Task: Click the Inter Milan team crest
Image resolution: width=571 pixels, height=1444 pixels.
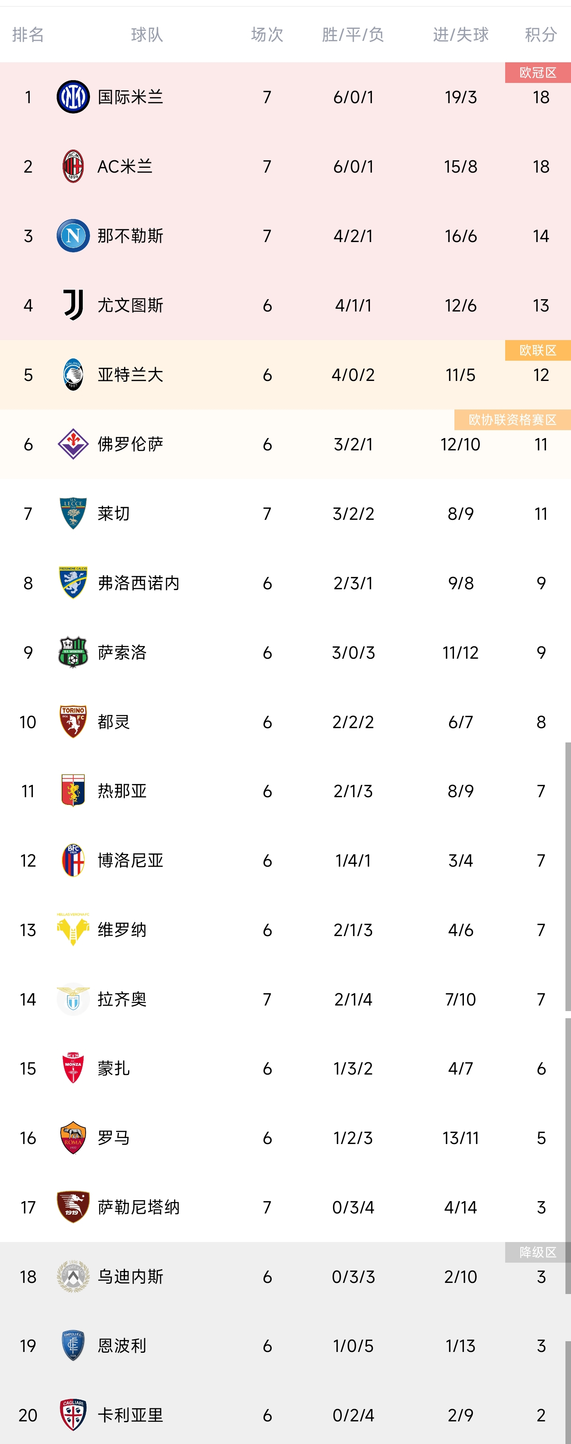Action: pyautogui.click(x=73, y=97)
